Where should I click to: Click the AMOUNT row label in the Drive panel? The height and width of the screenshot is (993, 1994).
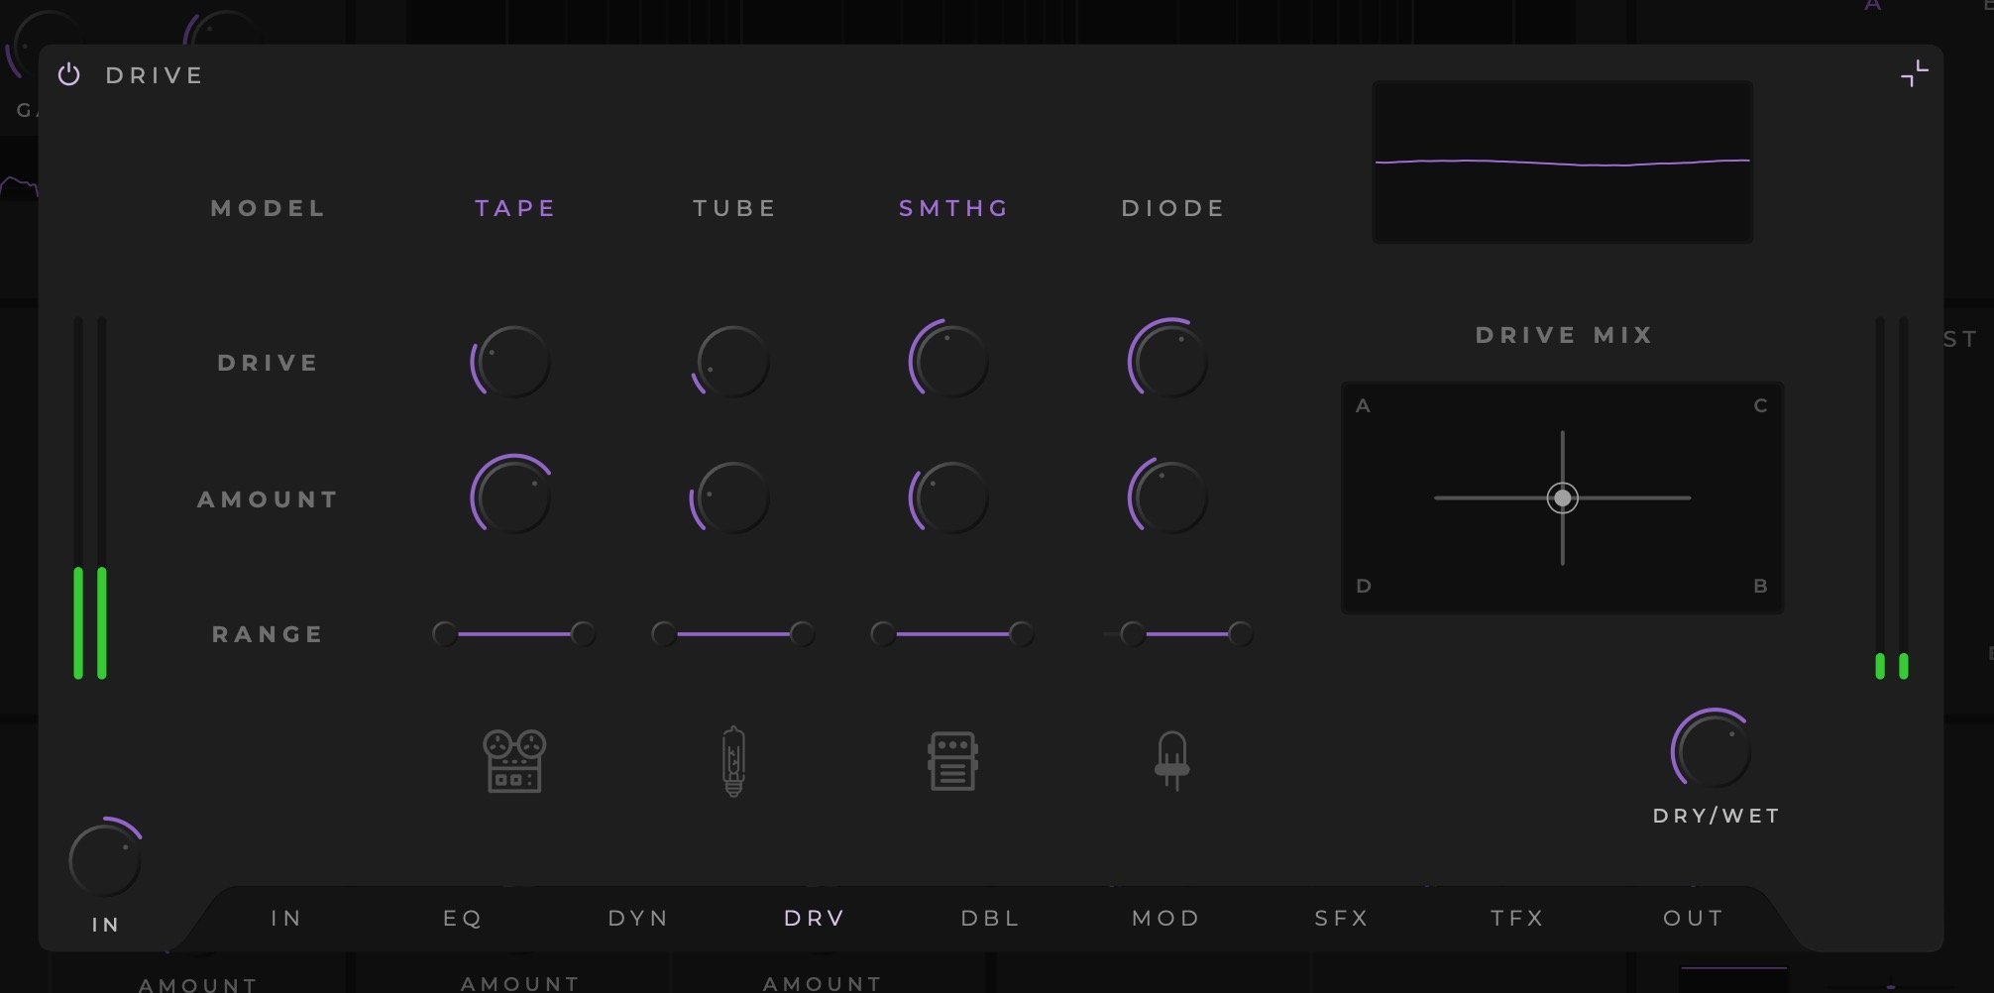(268, 499)
